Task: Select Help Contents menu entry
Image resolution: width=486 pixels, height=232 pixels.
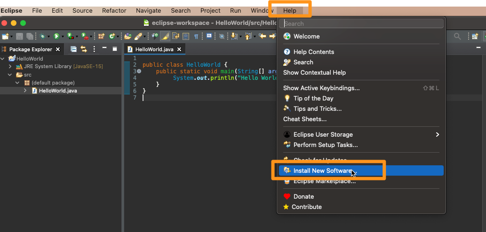Action: point(361,52)
